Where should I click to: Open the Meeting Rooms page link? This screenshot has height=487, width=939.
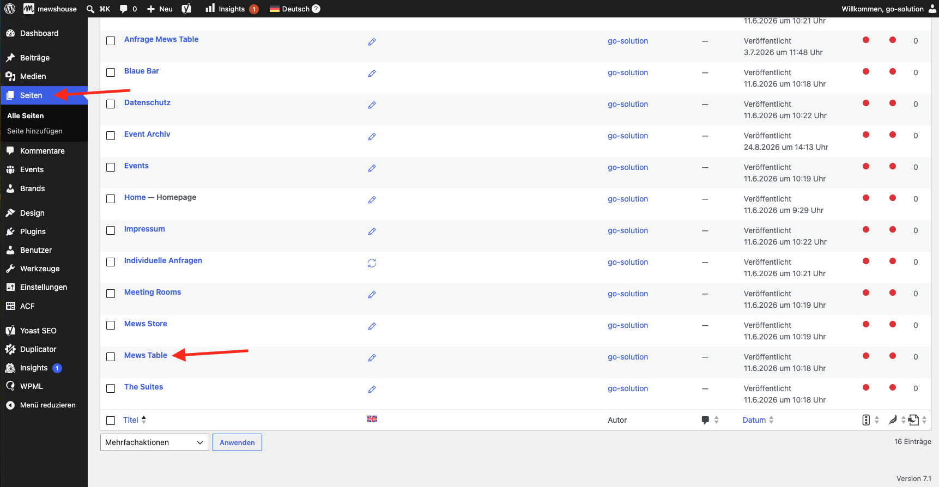[x=153, y=292]
